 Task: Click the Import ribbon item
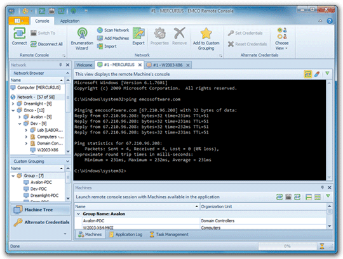click(x=107, y=46)
